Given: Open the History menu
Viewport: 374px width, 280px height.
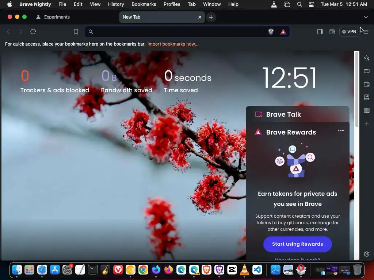Looking at the screenshot, I should (116, 4).
